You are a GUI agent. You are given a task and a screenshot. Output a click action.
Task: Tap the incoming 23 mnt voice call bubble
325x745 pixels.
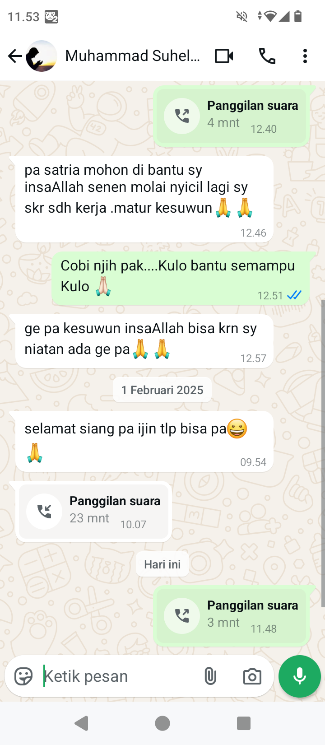coord(93,512)
